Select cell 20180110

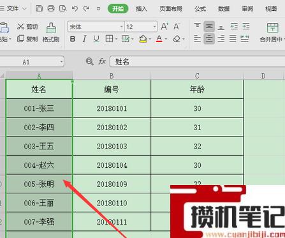tap(112, 203)
